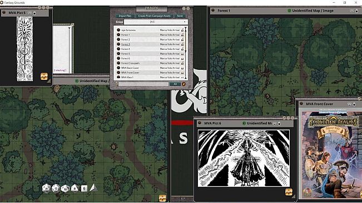Close the Images window
362x203 pixels.
coord(188,8)
